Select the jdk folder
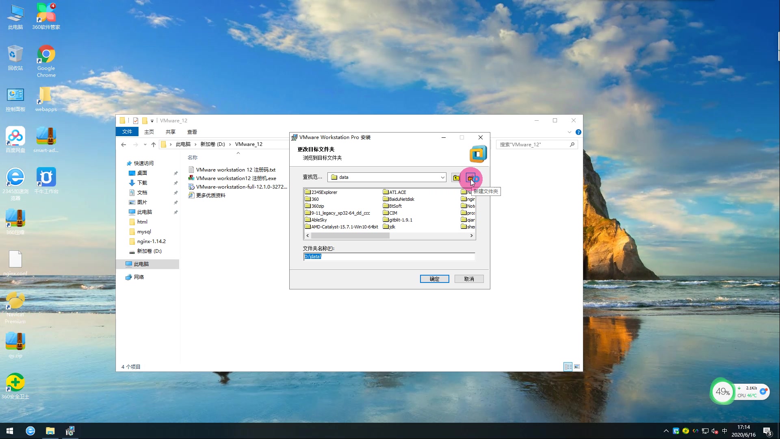The height and width of the screenshot is (439, 780). (x=389, y=227)
